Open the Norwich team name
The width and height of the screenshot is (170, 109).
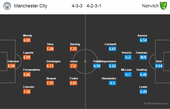pos(150,6)
